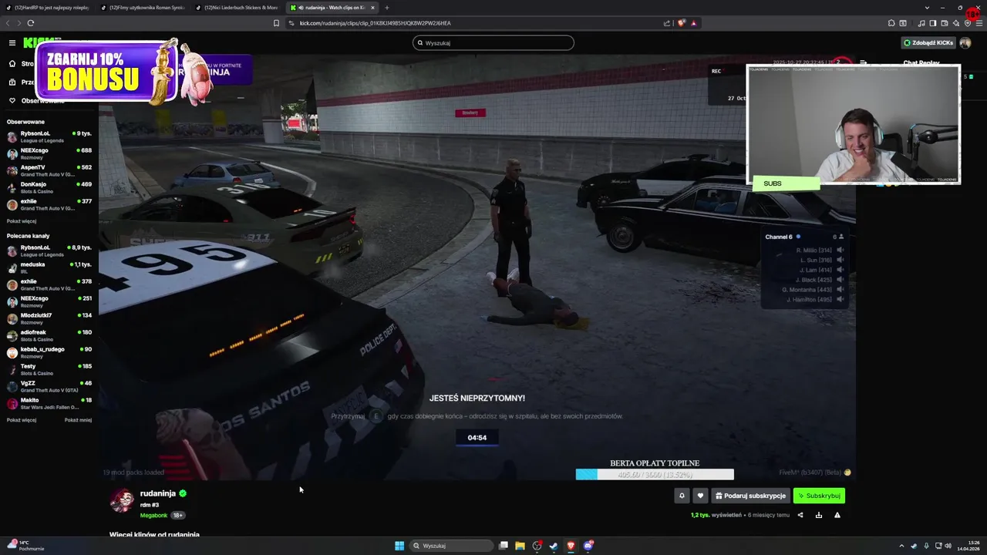987x555 pixels.
Task: Click the browser reload page icon
Action: [31, 23]
